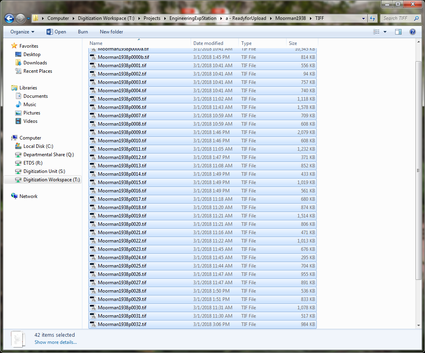Viewport: 425px width, 353px height.
Task: Click the Word icon Open button
Action: [x=56, y=32]
